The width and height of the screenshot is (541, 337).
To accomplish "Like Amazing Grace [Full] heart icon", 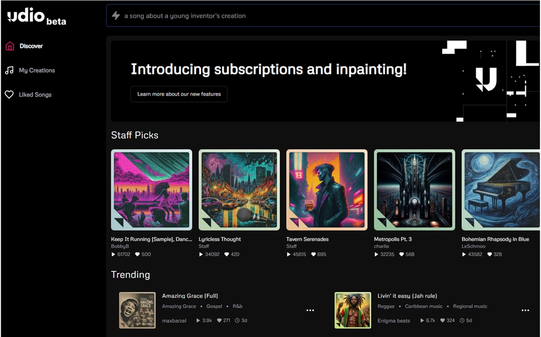I will 219,320.
